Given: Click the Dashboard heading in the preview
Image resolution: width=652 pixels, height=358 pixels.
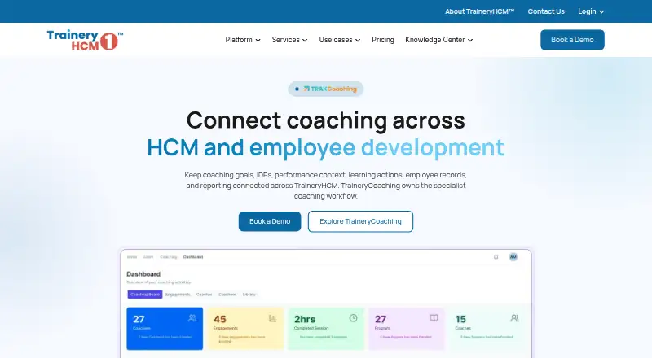Looking at the screenshot, I should tap(143, 274).
